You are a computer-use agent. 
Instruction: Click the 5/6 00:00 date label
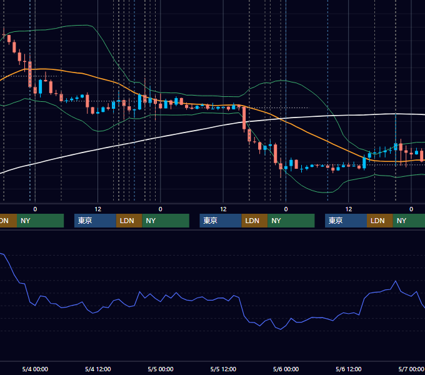coord(286,369)
